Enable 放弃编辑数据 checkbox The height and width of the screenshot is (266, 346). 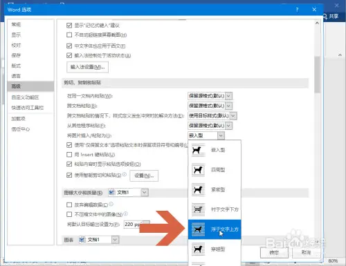(69, 205)
